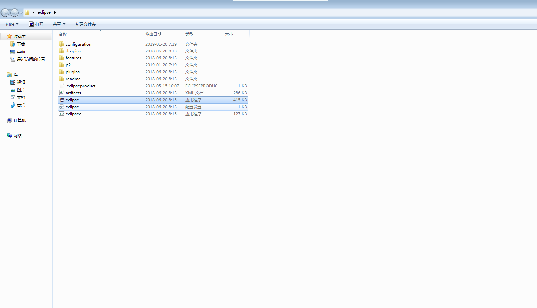
Task: Click the dropins folder icon
Action: click(x=62, y=51)
